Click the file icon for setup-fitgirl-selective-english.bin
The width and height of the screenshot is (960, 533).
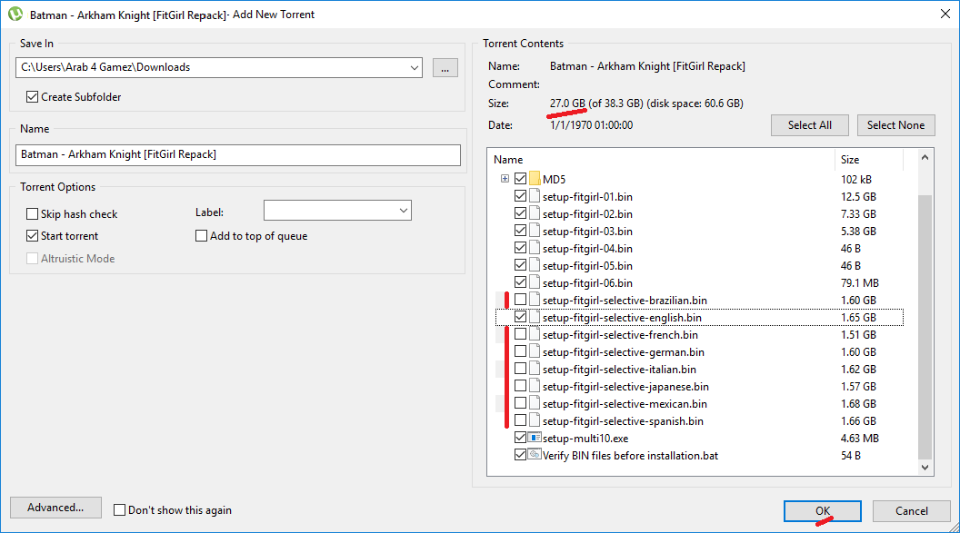[535, 317]
